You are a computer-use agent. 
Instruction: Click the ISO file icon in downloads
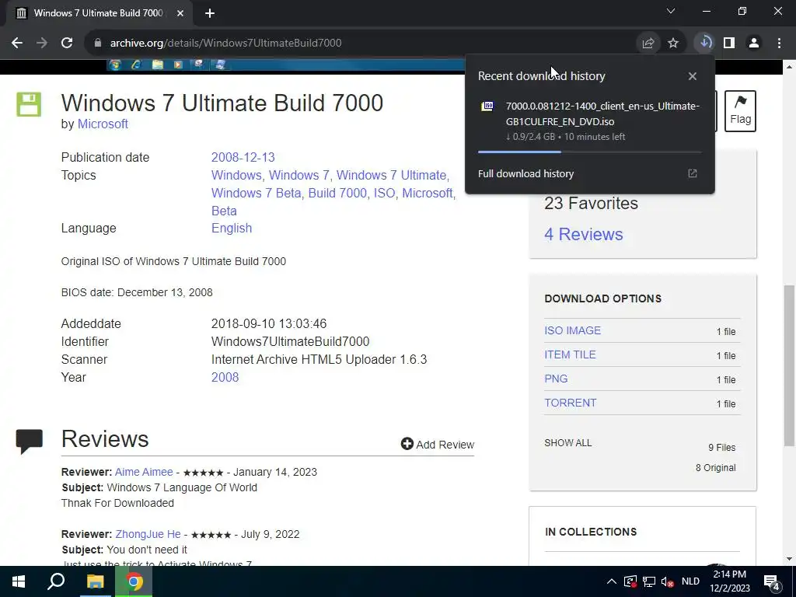(487, 106)
